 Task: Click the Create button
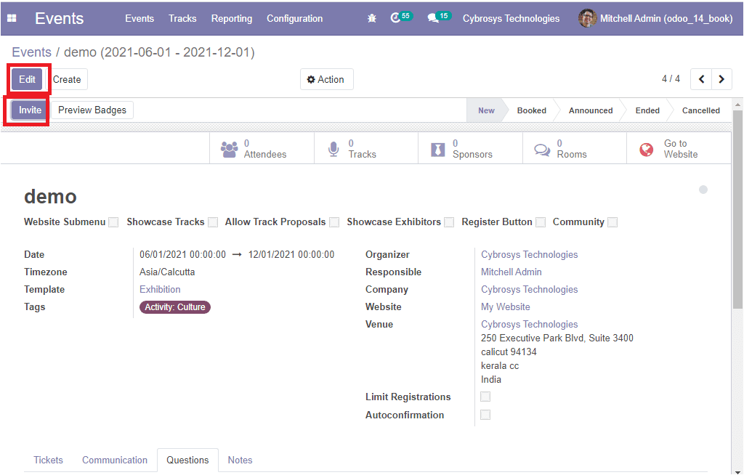pyautogui.click(x=67, y=79)
